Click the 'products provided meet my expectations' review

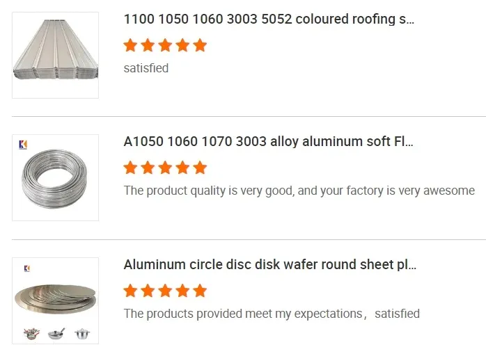pos(272,314)
